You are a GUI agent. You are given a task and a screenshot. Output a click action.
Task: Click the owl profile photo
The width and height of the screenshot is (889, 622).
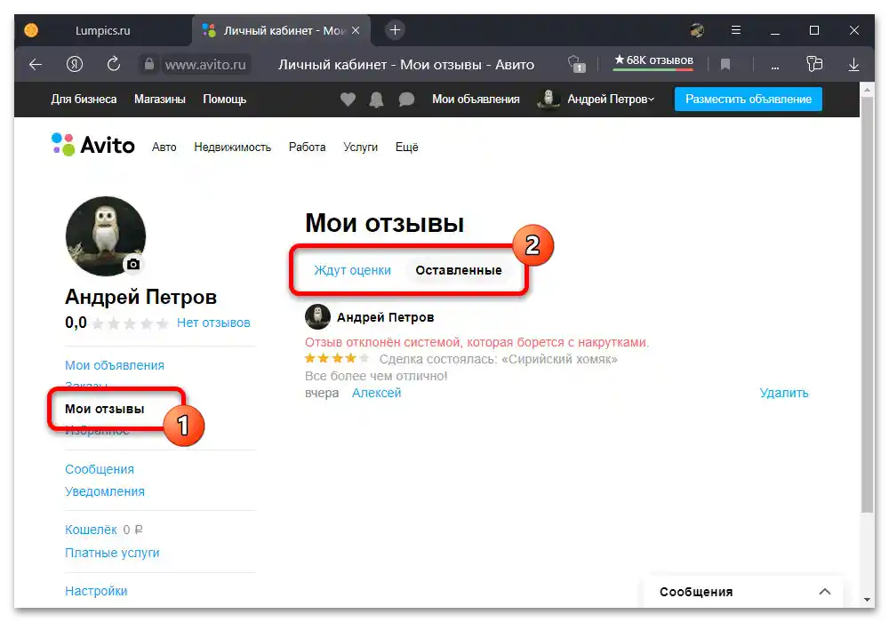pos(106,235)
